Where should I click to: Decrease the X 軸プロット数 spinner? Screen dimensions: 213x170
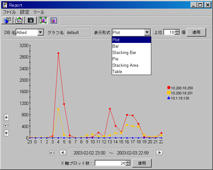pos(128,164)
